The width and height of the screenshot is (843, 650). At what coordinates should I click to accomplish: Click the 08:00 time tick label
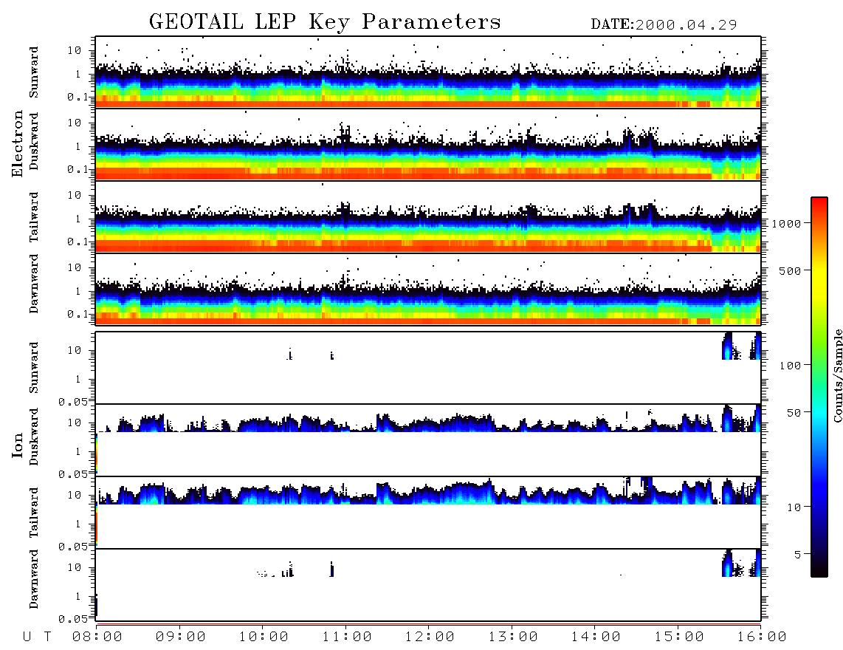97,637
